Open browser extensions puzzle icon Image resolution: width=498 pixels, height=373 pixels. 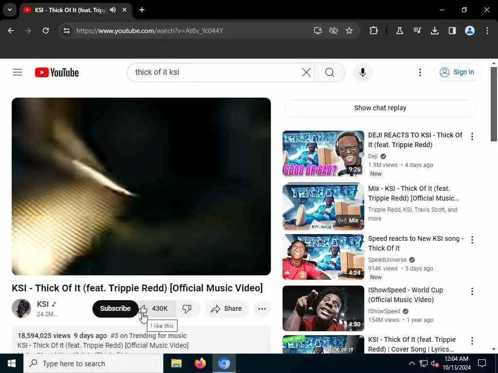[374, 31]
